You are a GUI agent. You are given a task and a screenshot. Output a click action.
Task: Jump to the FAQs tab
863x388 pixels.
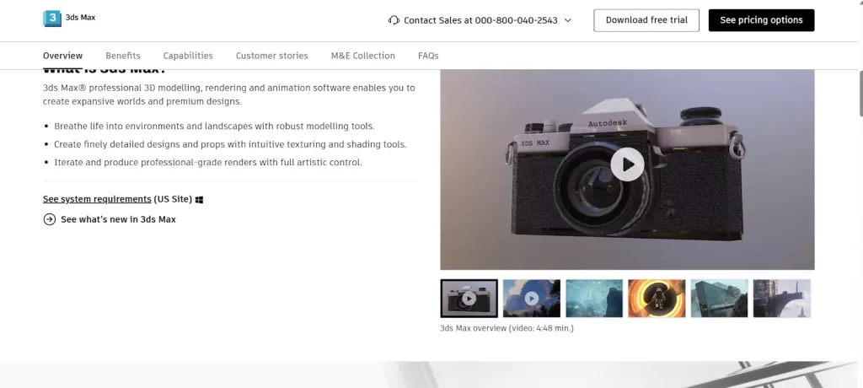click(x=428, y=56)
